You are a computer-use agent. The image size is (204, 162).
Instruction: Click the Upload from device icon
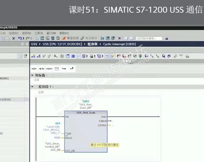[48, 38]
